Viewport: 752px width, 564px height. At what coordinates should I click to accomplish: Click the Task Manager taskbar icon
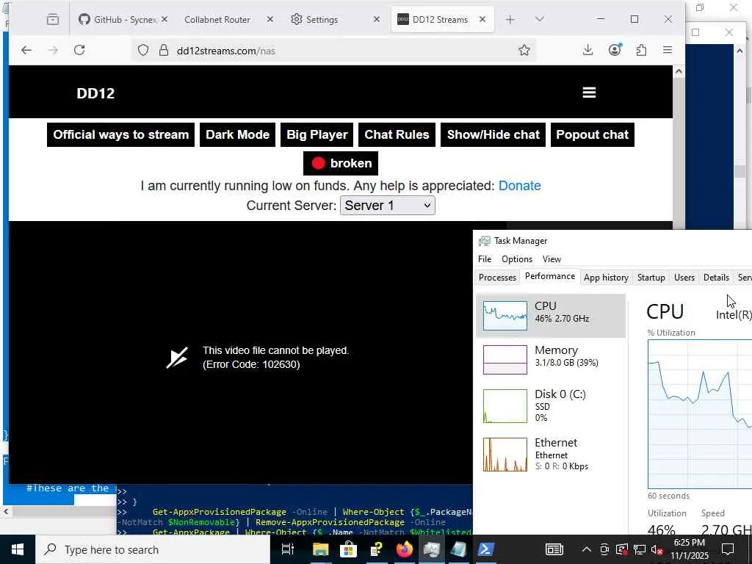431,549
